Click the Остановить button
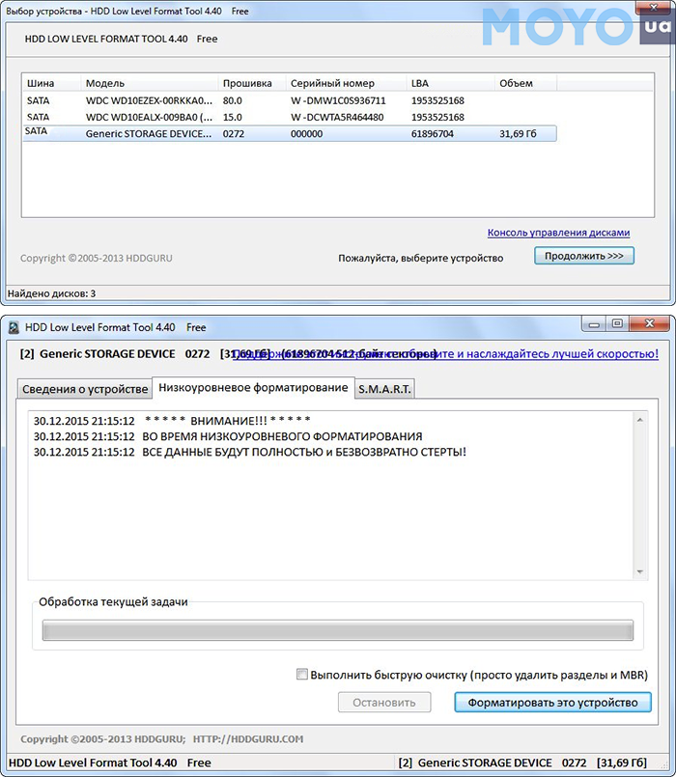 tap(384, 703)
